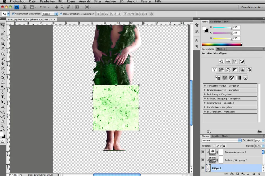Open the Brightness/Contrast adjustment icon
The image size is (265, 176).
click(221, 61)
